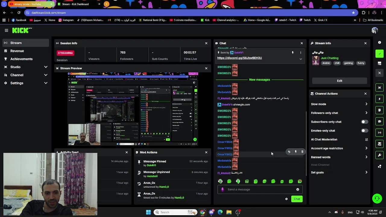Open the AI Chat Moderation external link icon
The width and height of the screenshot is (386, 217).
pyautogui.click(x=366, y=140)
